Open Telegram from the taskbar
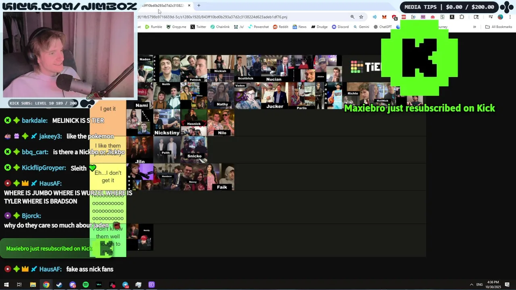Image resolution: width=516 pixels, height=290 pixels. click(125, 285)
